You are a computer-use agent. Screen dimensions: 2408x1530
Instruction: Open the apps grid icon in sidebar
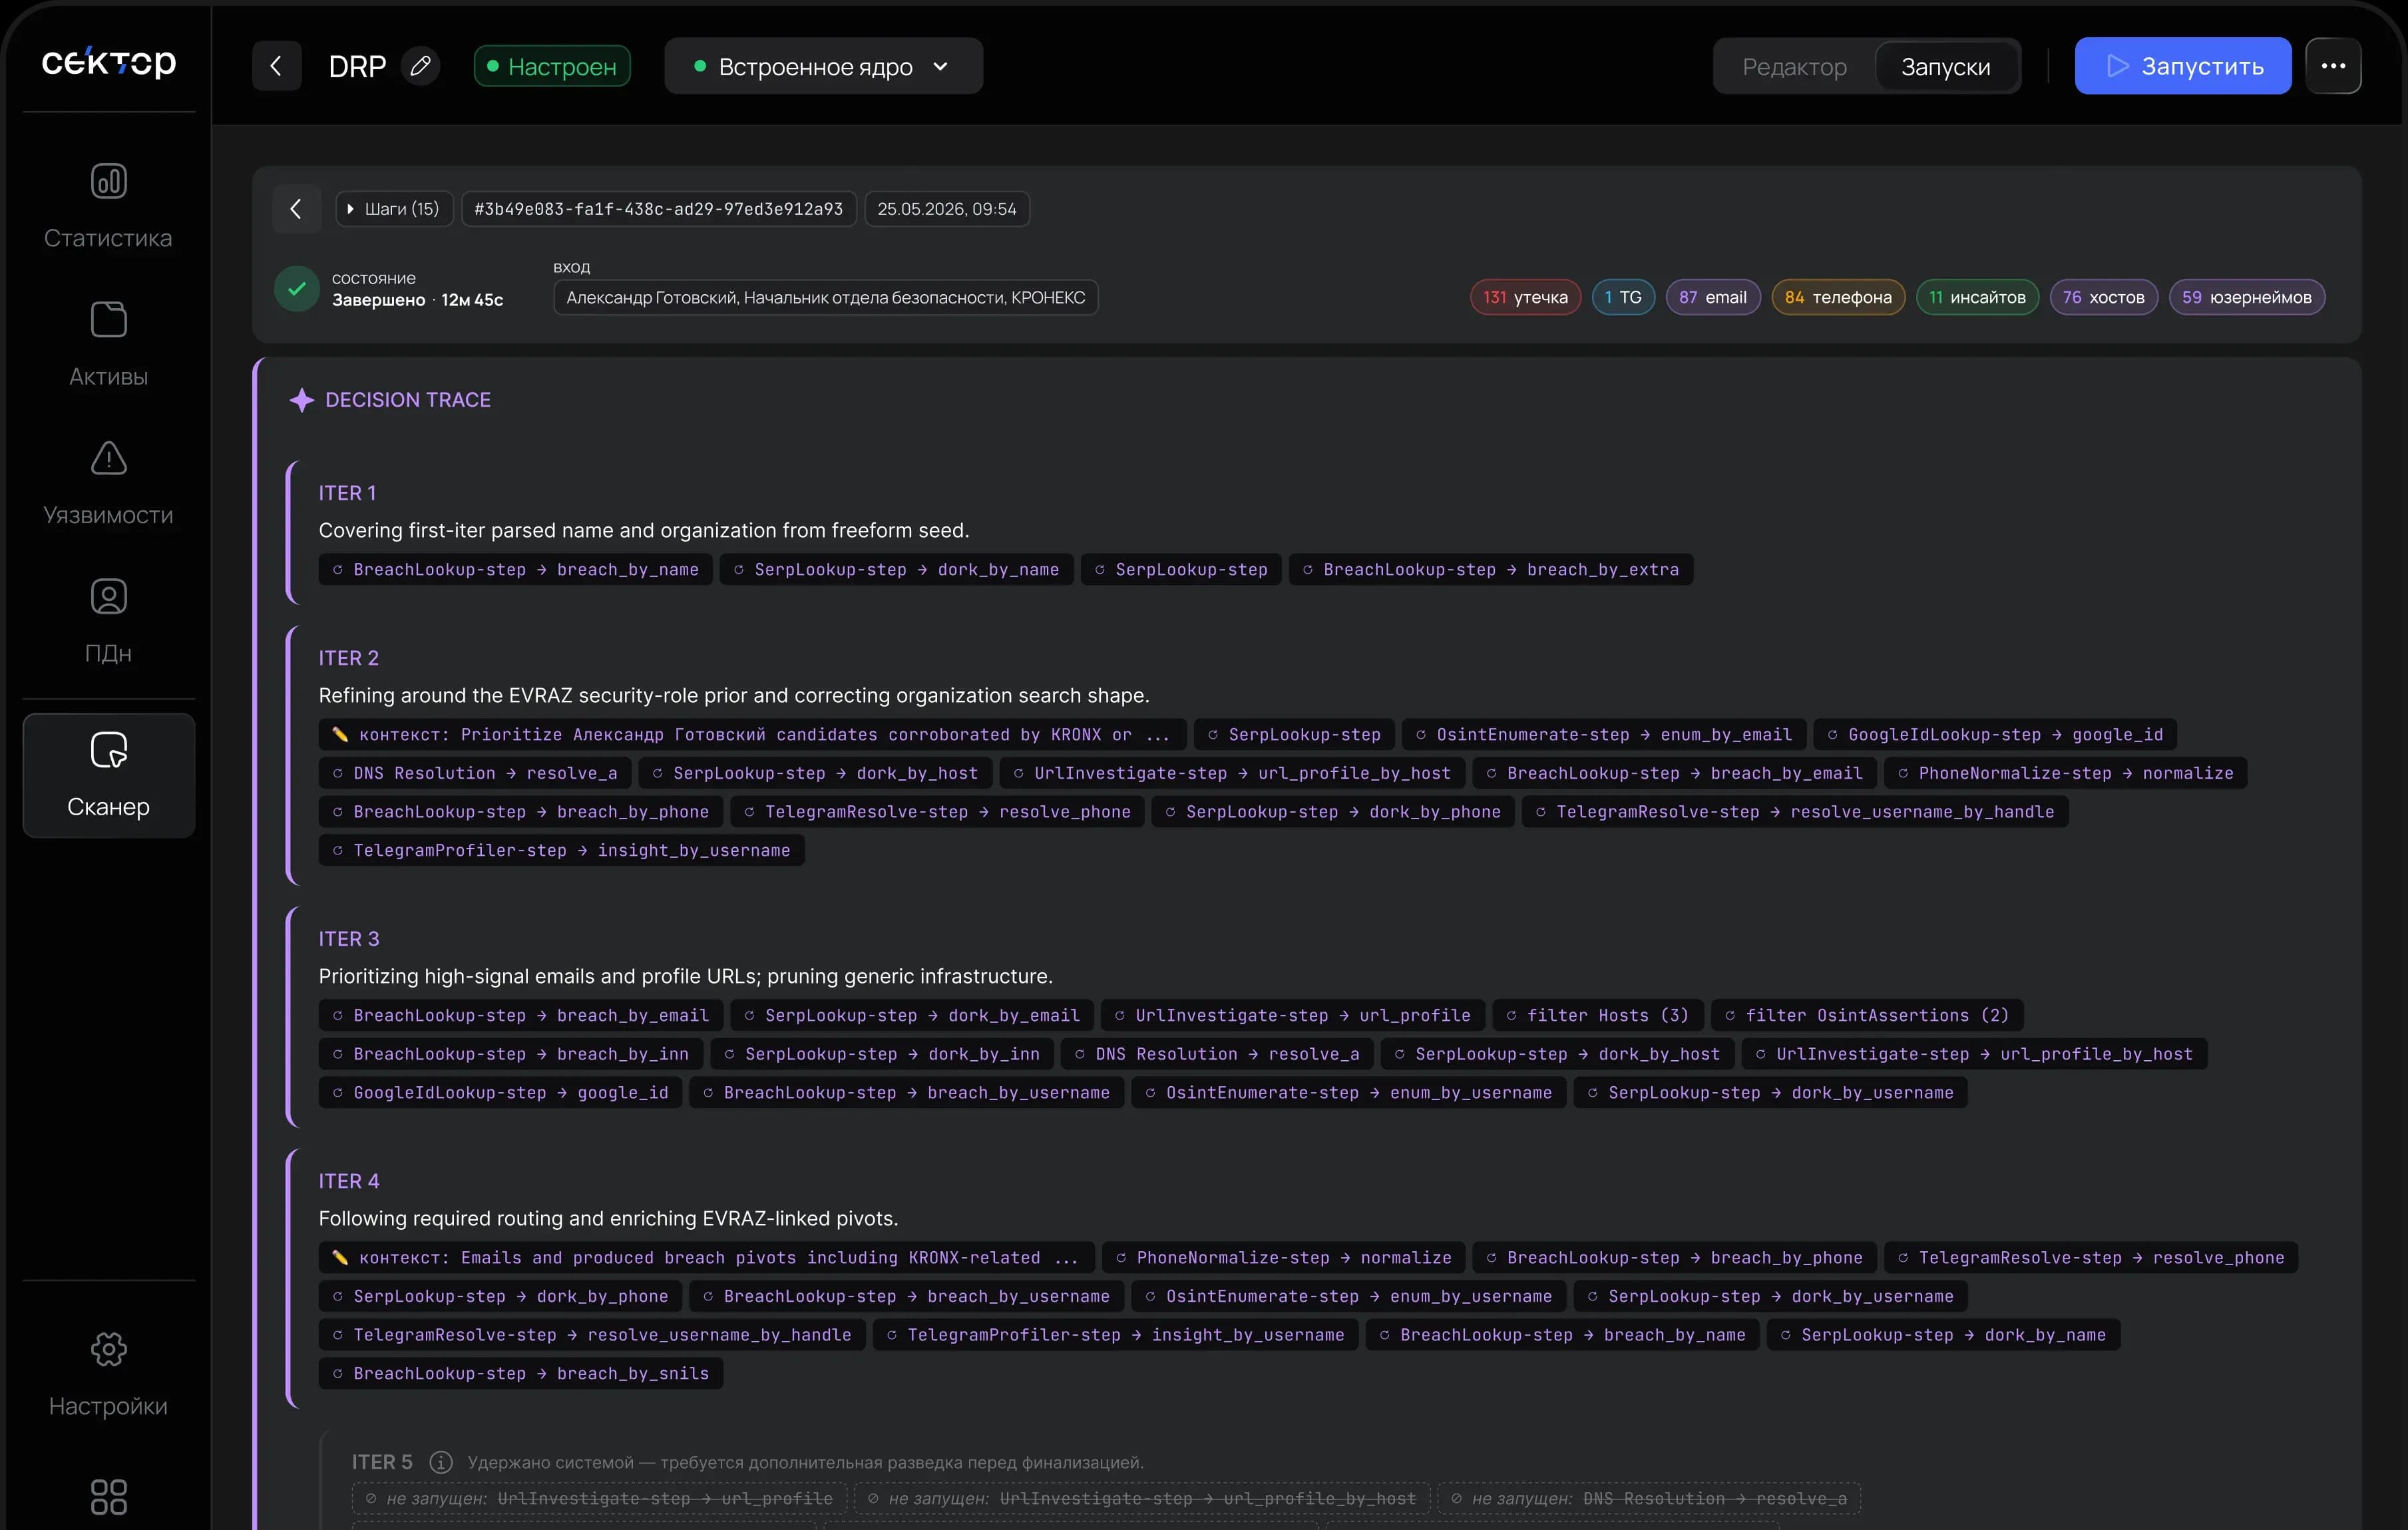[x=108, y=1497]
